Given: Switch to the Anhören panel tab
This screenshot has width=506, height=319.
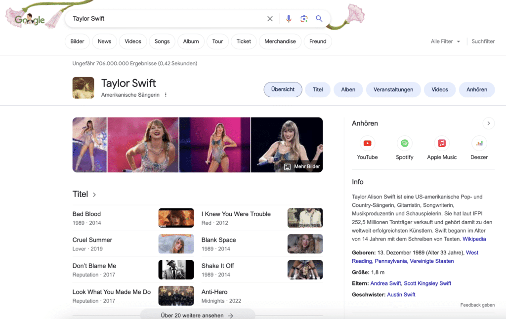Looking at the screenshot, I should click(477, 89).
